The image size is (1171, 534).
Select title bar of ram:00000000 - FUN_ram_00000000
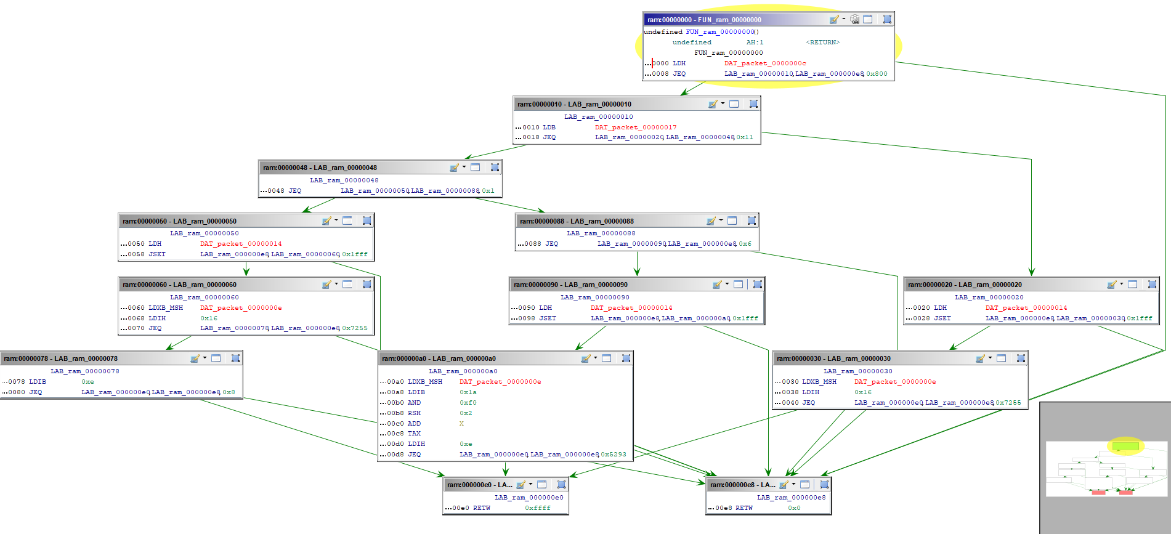point(768,20)
